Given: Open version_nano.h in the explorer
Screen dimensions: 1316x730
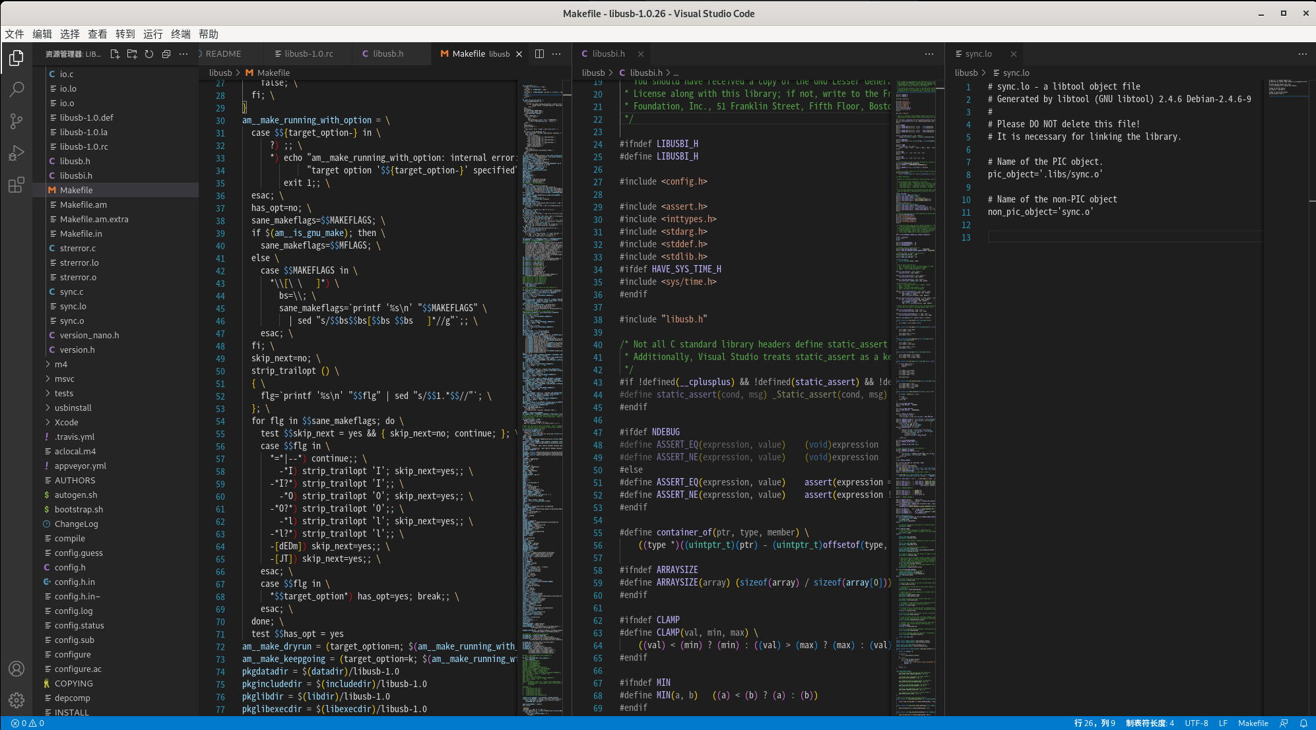Looking at the screenshot, I should (115, 336).
